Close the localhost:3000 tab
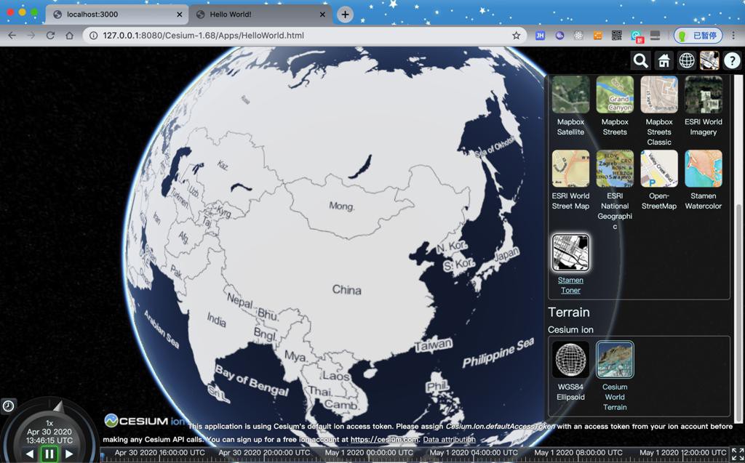Image resolution: width=745 pixels, height=463 pixels. 179,15
